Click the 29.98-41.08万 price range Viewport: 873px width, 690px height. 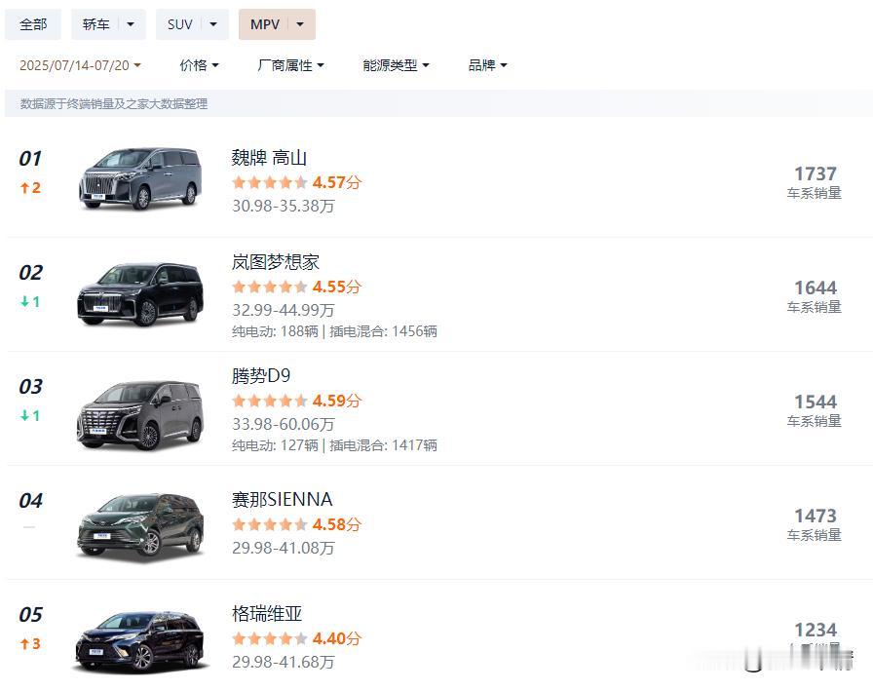pos(284,548)
